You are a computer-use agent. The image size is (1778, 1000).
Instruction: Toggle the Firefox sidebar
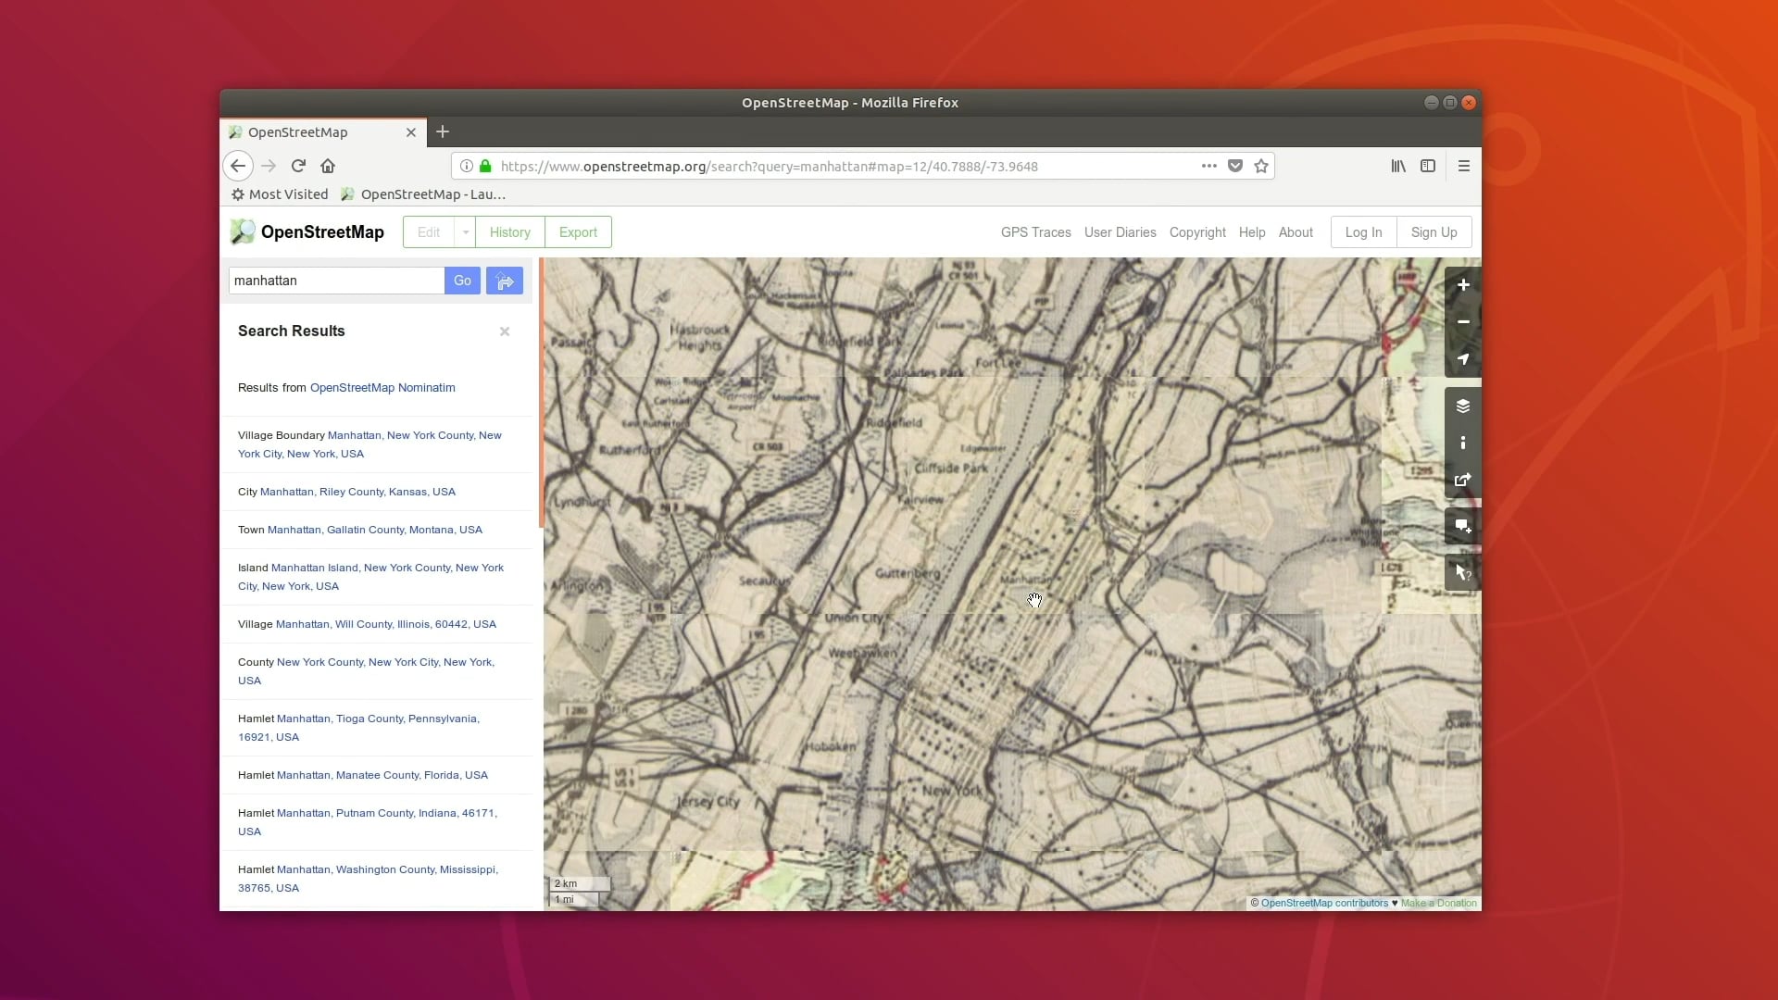tap(1427, 166)
